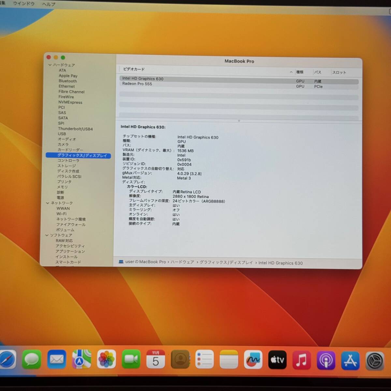
Task: Select 電源 in sidebar
Action: pos(61,197)
